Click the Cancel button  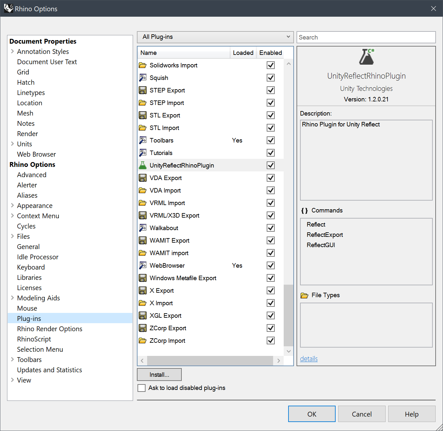362,414
